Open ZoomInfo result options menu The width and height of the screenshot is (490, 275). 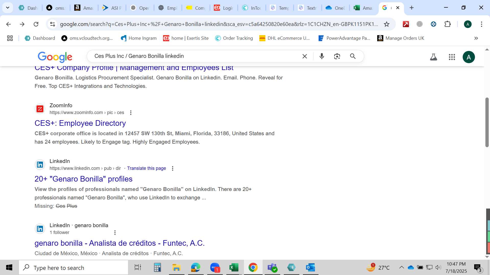(131, 113)
